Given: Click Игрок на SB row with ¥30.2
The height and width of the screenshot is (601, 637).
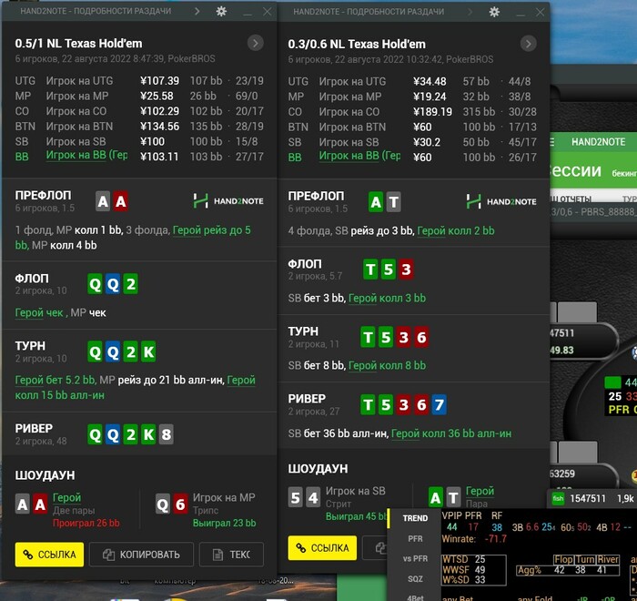Looking at the screenshot, I should pyautogui.click(x=412, y=142).
